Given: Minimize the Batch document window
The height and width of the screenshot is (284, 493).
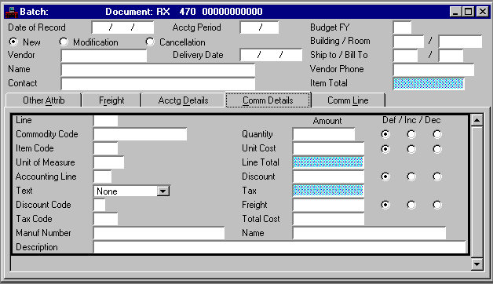Looking at the screenshot, I should [455, 12].
